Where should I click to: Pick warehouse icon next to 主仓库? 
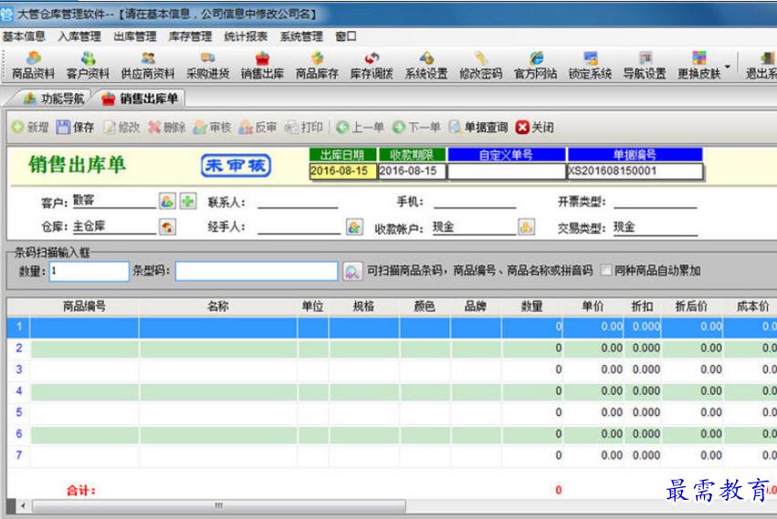pyautogui.click(x=167, y=227)
